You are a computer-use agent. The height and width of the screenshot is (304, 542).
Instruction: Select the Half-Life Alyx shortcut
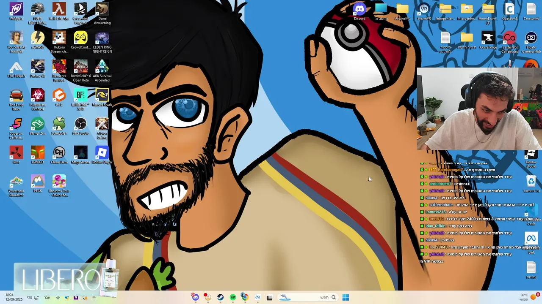[59, 11]
